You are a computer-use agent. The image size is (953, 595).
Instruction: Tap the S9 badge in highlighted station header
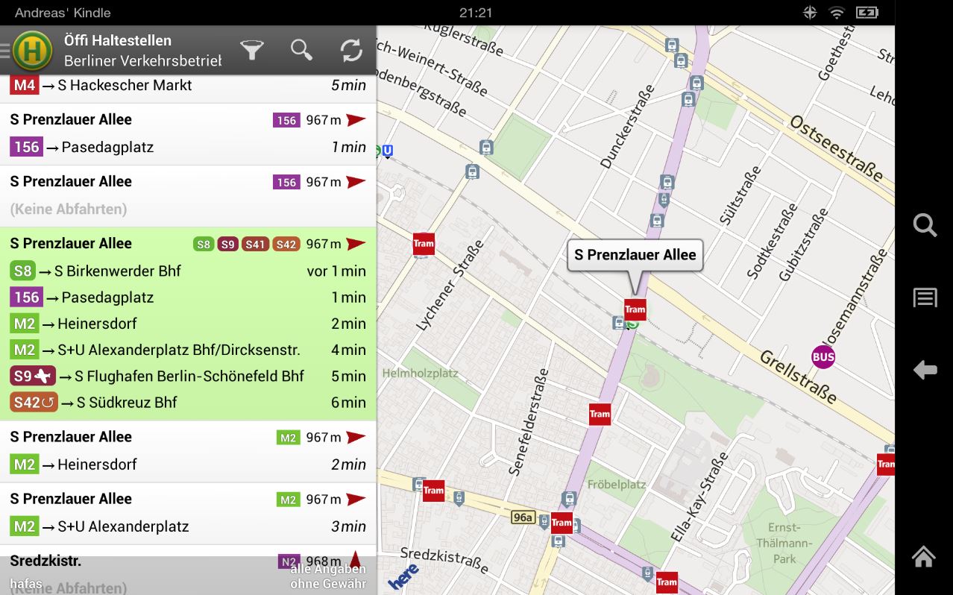227,244
